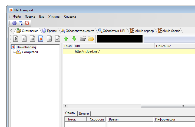Click the Информация column header
This screenshot has height=127, width=195.
pos(174,119)
